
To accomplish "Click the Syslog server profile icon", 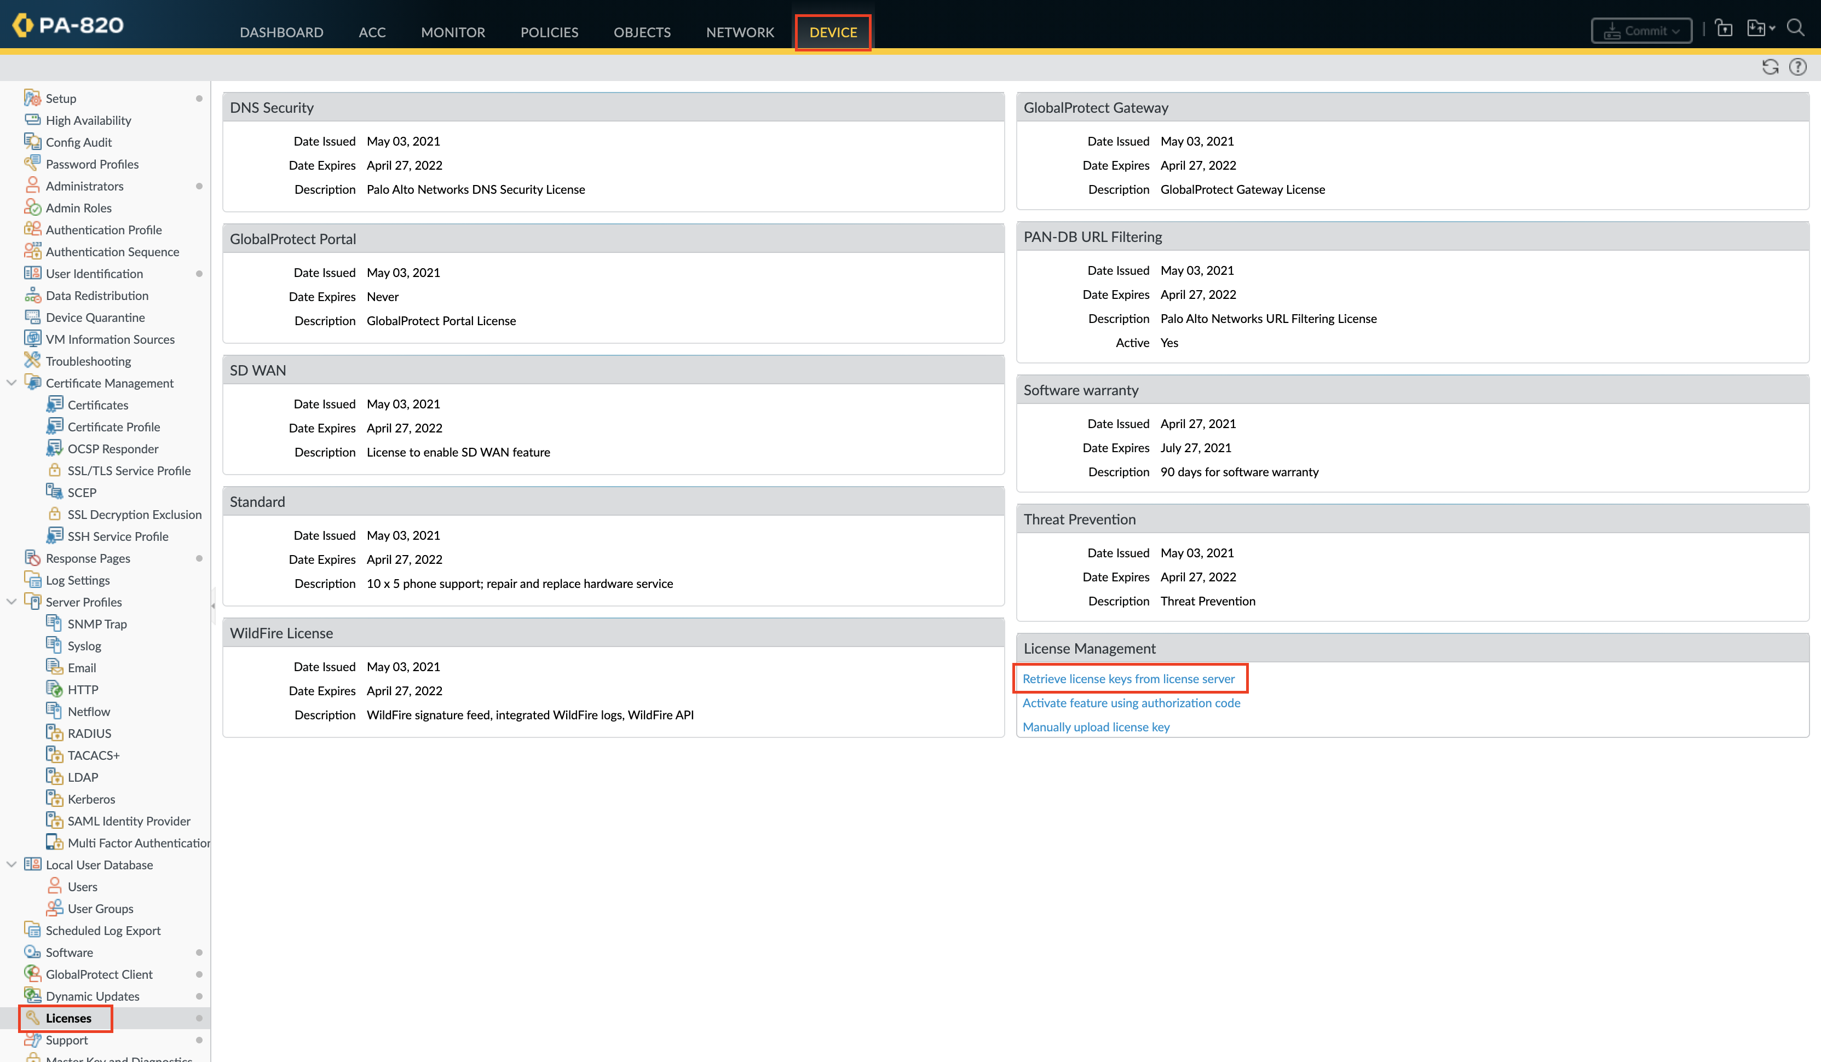I will point(54,645).
